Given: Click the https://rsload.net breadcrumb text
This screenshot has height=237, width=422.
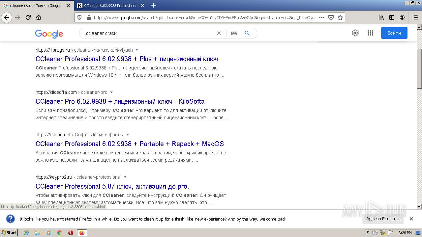Looking at the screenshot, I should [x=53, y=135].
